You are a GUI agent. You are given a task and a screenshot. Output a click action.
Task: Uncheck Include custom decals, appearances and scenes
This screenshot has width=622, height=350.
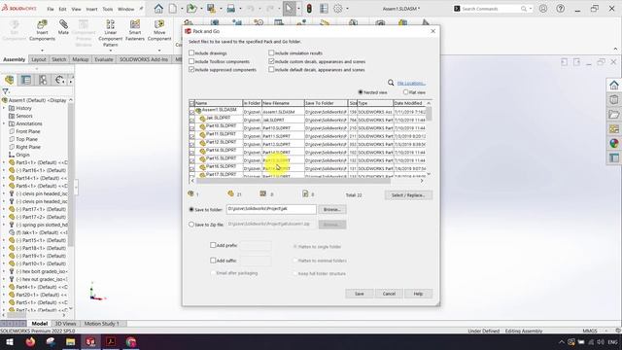point(271,61)
